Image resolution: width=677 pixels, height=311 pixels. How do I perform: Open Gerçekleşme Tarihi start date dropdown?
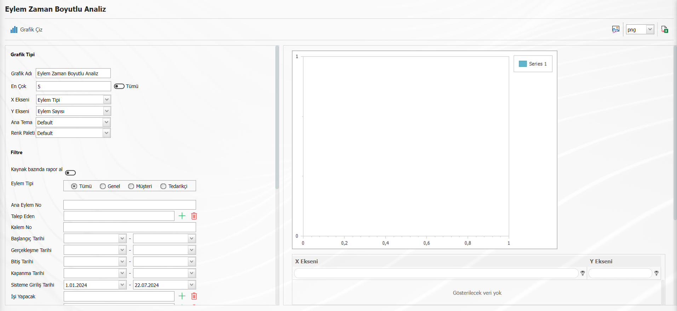point(122,250)
